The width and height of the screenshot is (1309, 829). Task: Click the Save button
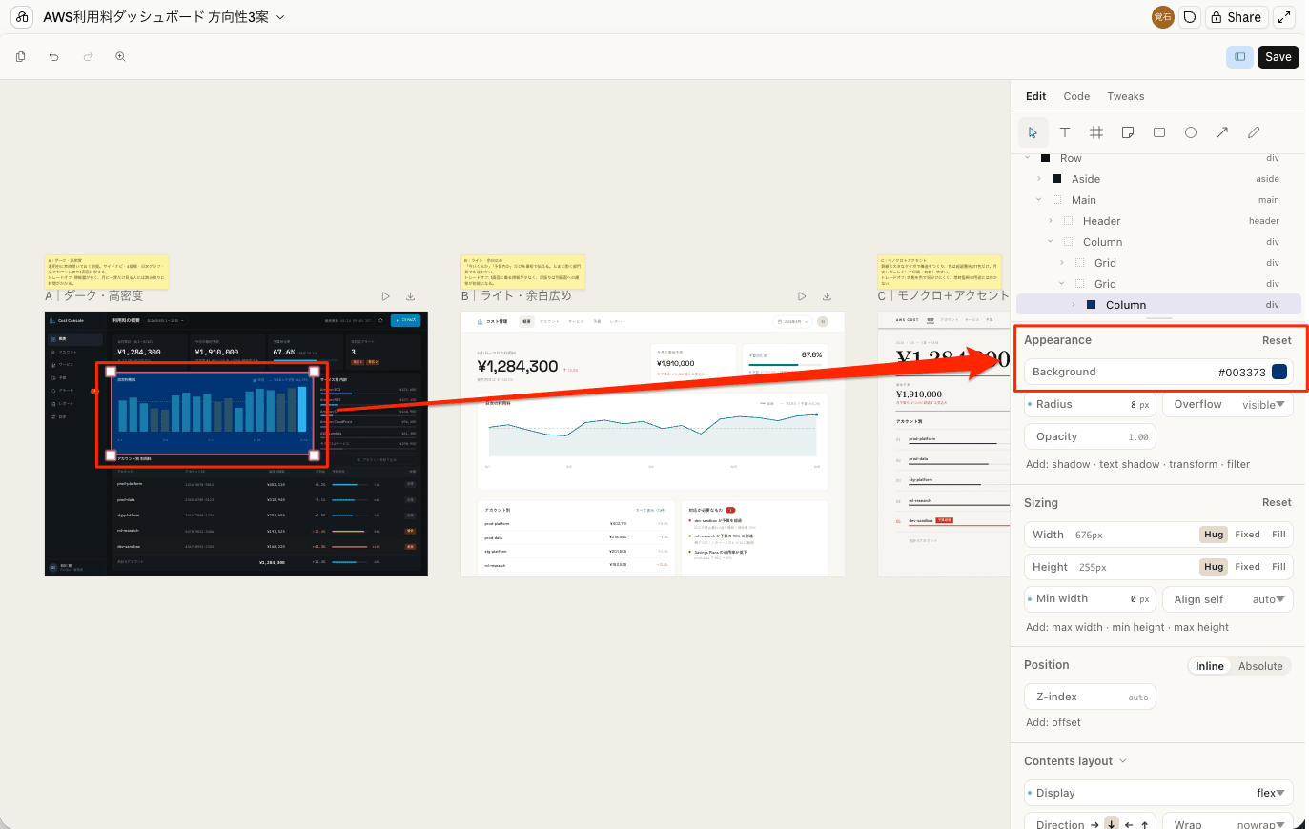coord(1278,57)
